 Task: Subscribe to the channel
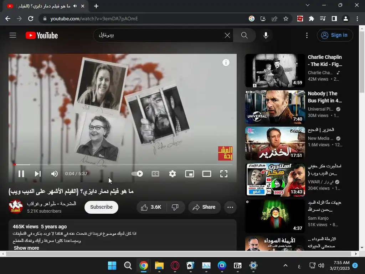(x=101, y=207)
